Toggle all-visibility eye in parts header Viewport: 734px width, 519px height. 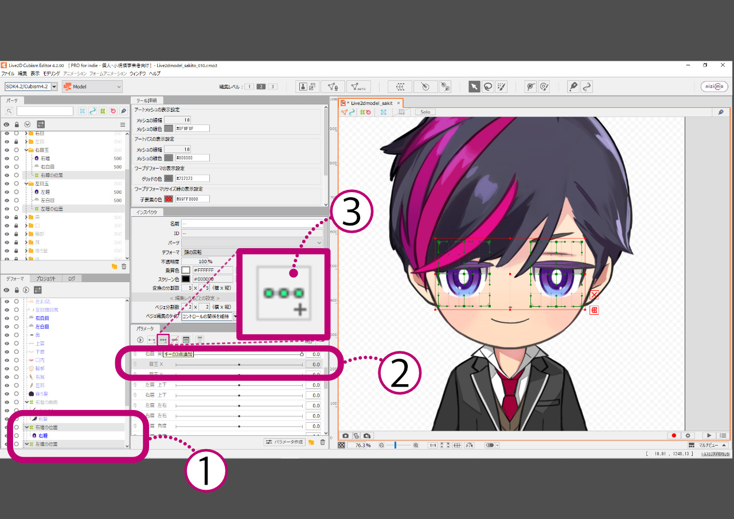[x=7, y=124]
